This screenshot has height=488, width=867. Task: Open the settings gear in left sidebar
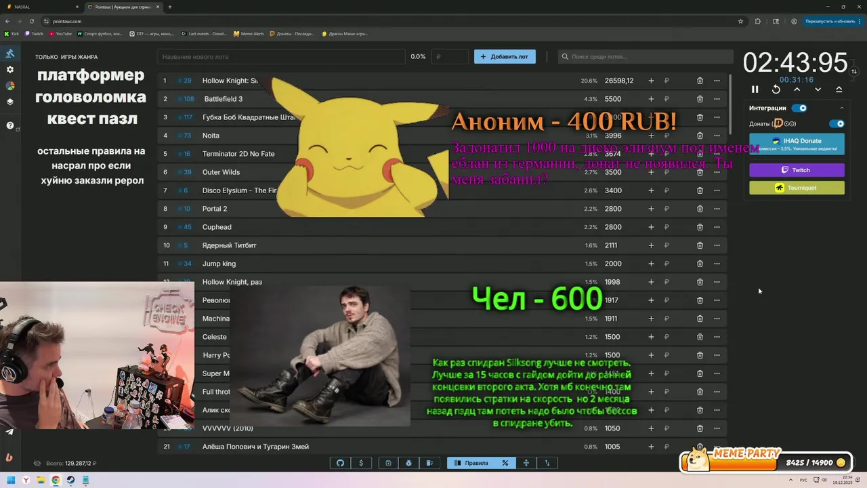10,70
